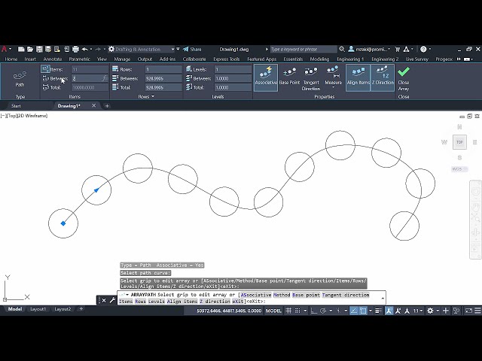This screenshot has width=482, height=361.
Task: Toggle object snap tracking in status bar
Action: coord(354,311)
